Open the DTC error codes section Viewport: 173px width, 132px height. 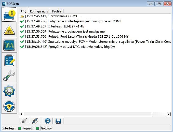pos(9,30)
